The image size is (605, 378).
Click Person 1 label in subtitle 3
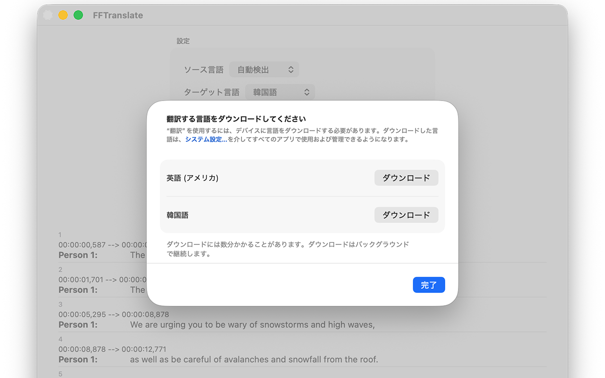coord(78,325)
